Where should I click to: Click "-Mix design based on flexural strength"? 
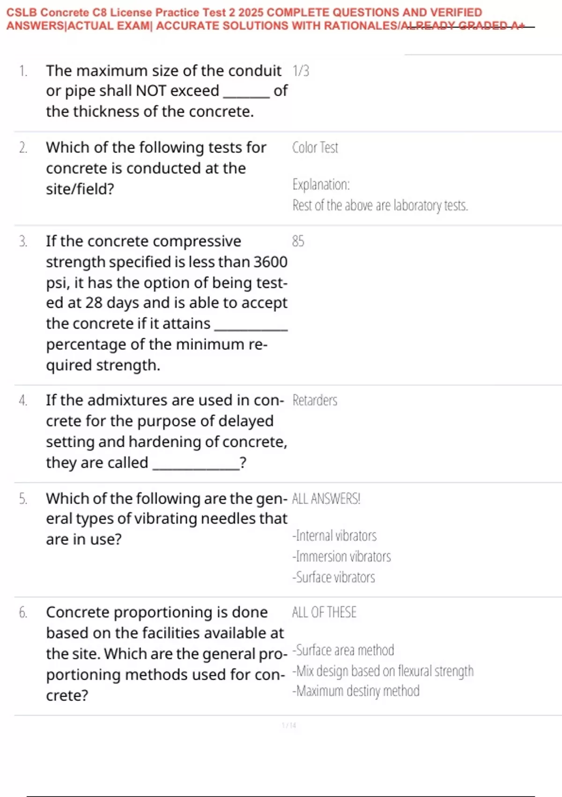pyautogui.click(x=383, y=671)
